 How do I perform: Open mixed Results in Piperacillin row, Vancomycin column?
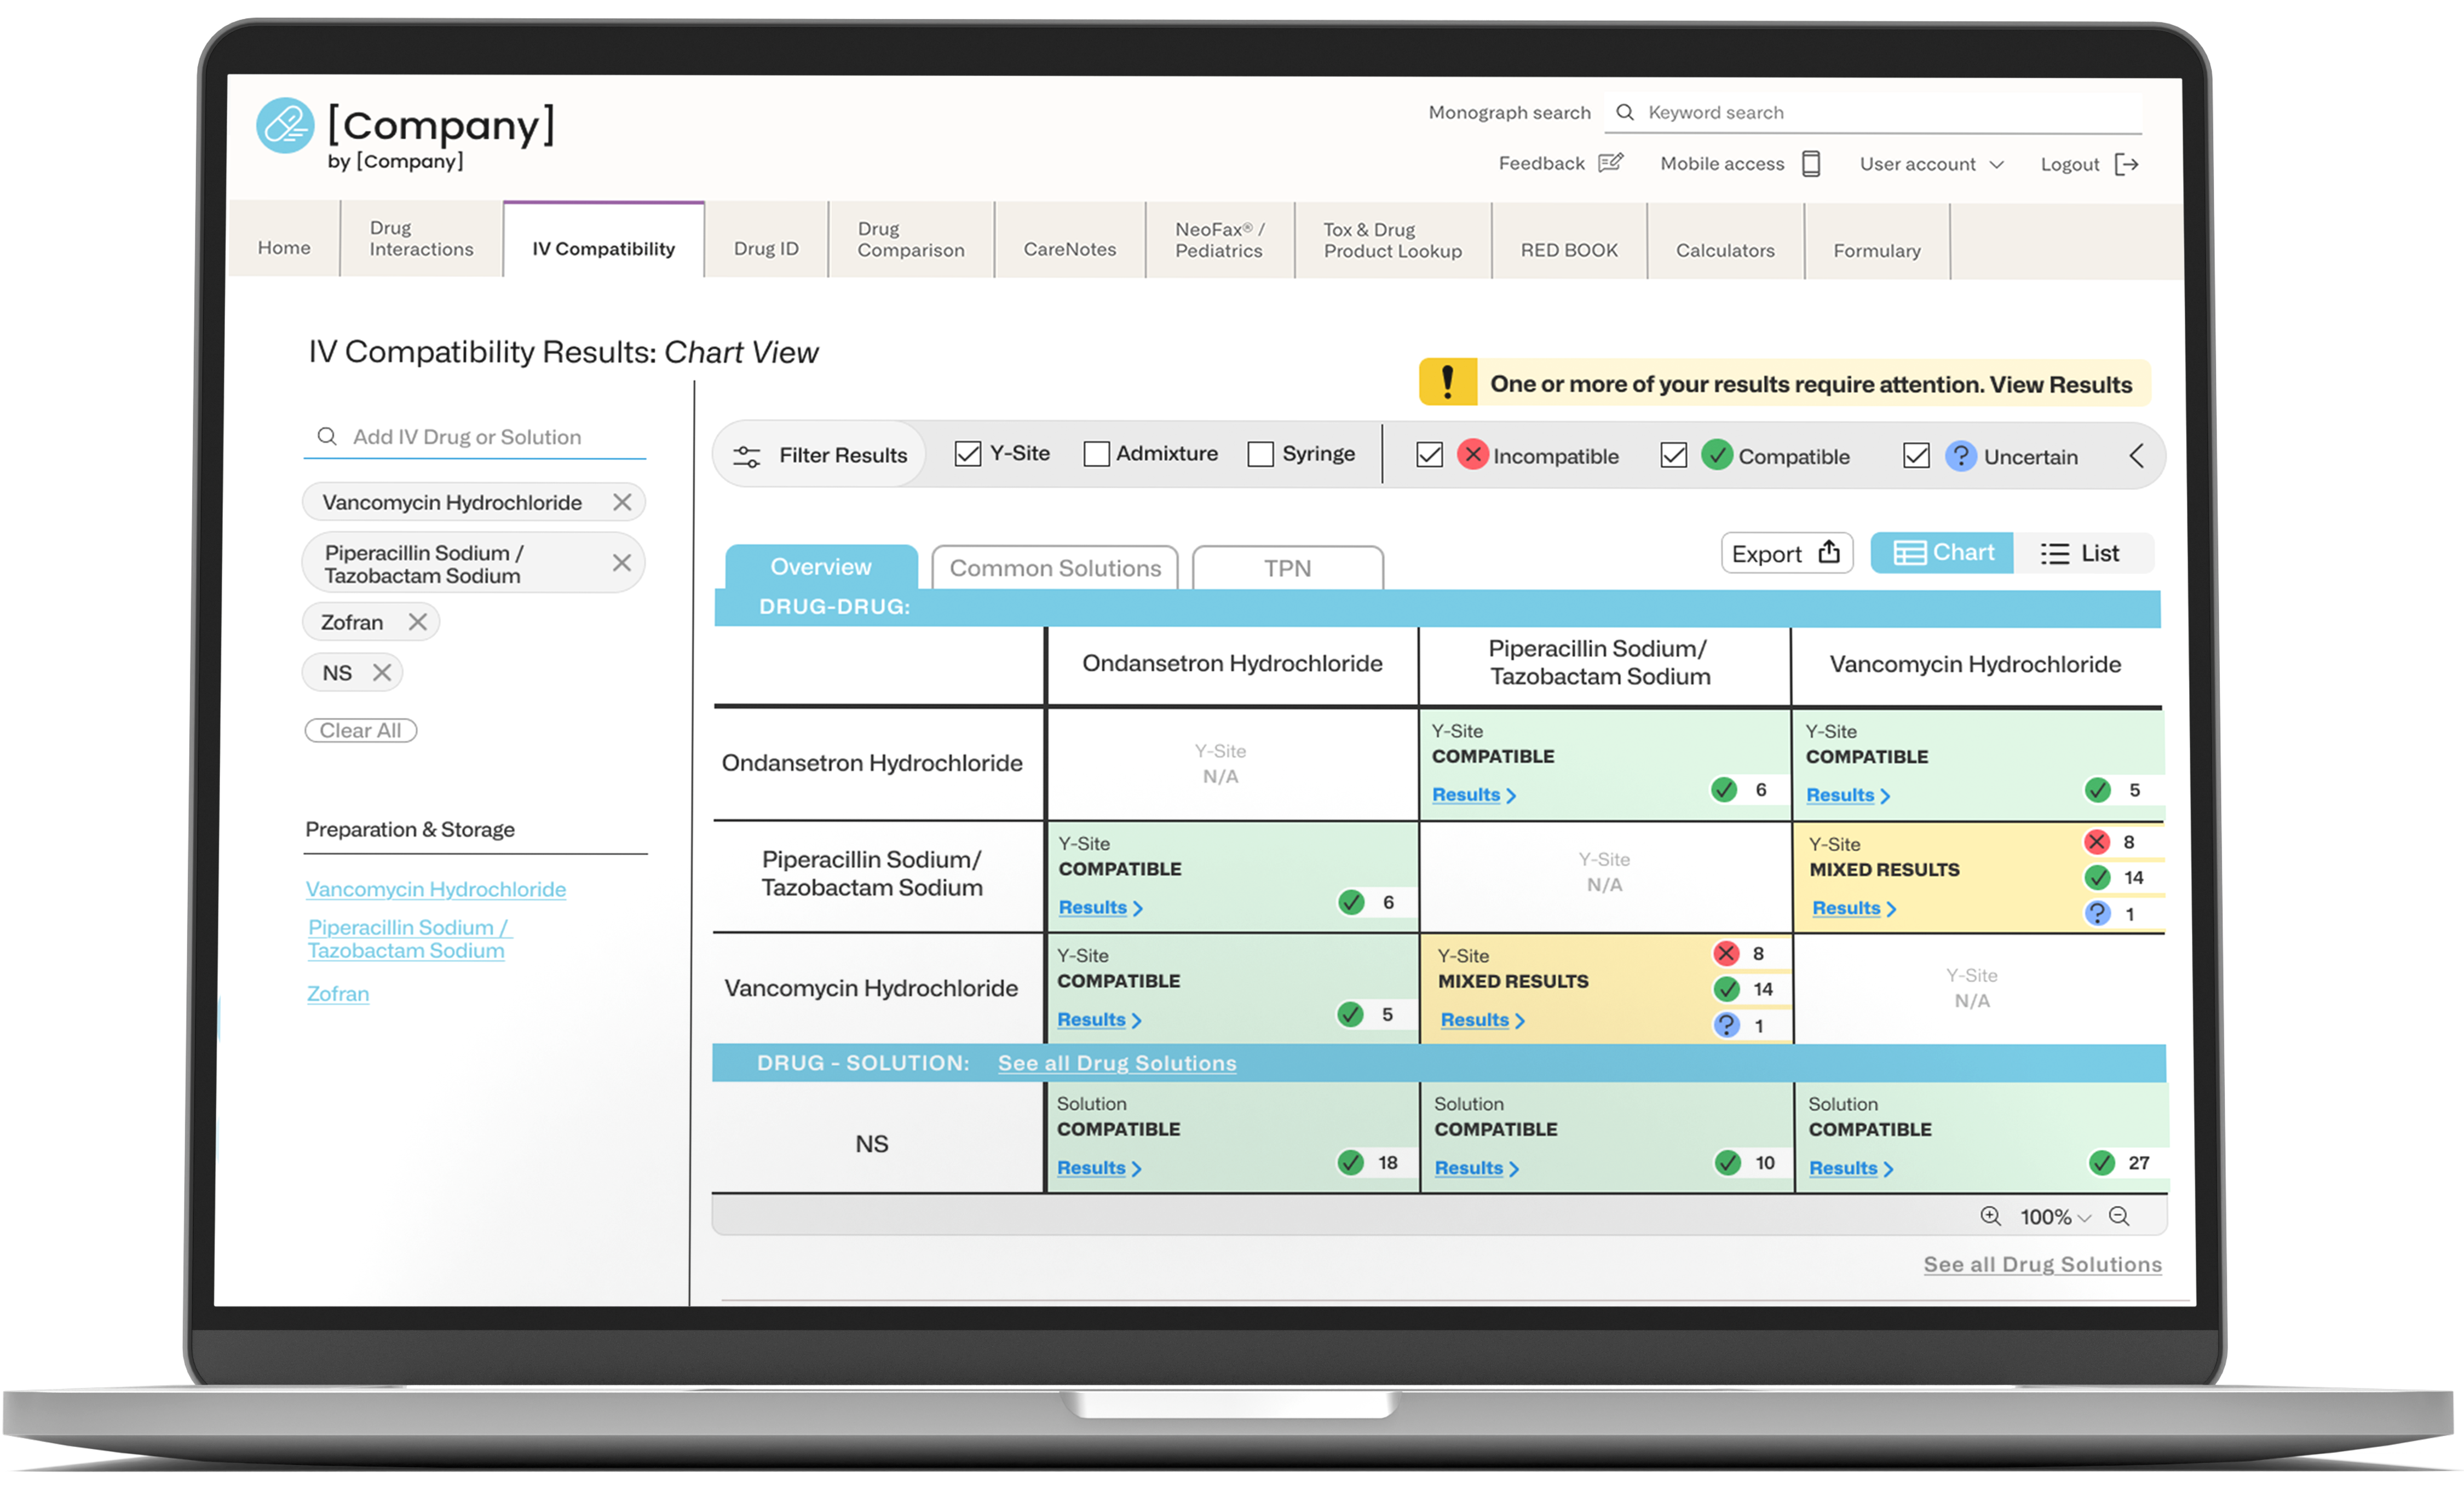(x=1854, y=908)
